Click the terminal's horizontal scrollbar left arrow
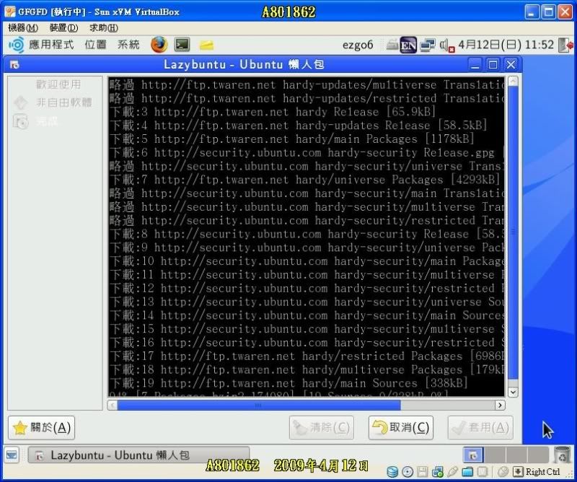Screen dimensions: 577x482 click(113, 405)
